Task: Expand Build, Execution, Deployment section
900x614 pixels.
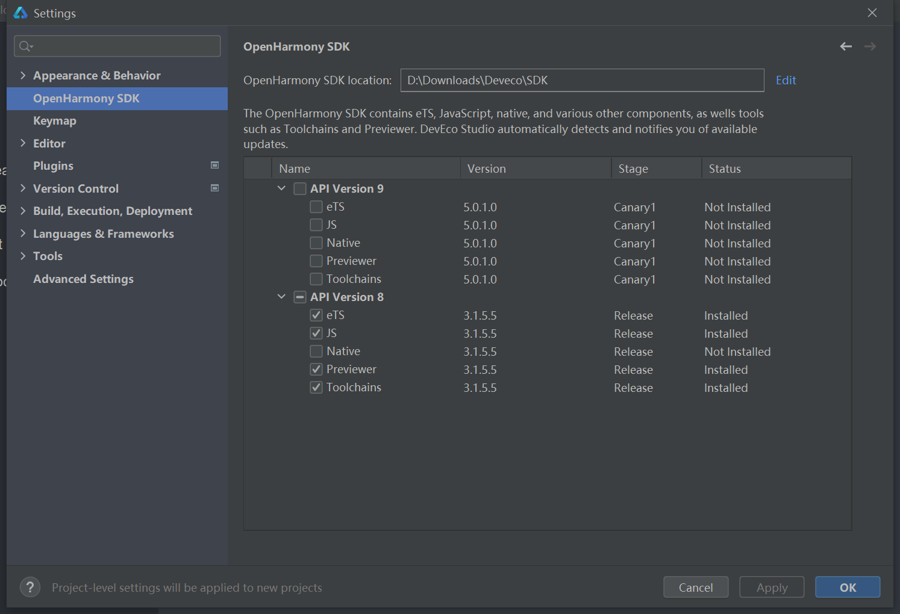Action: tap(23, 211)
